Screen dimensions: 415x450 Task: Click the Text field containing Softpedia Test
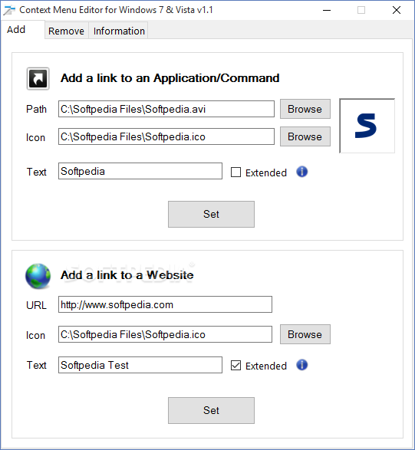pos(140,365)
